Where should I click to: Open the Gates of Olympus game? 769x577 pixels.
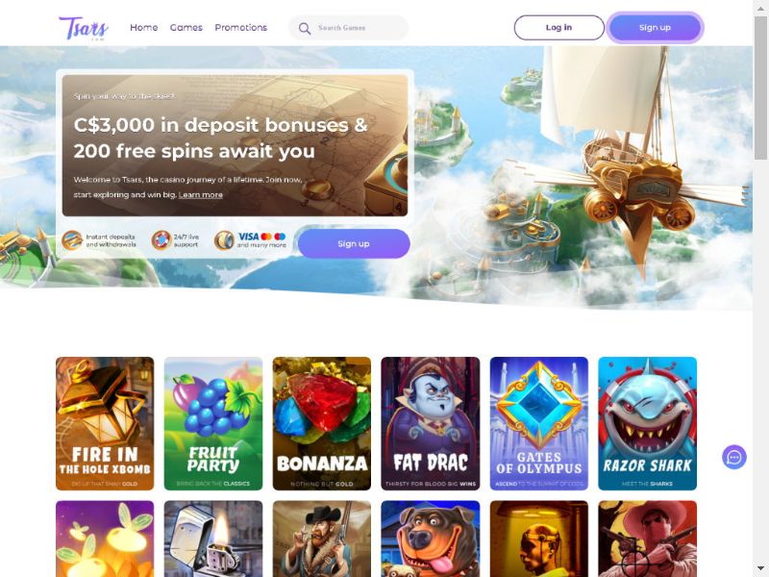[539, 423]
